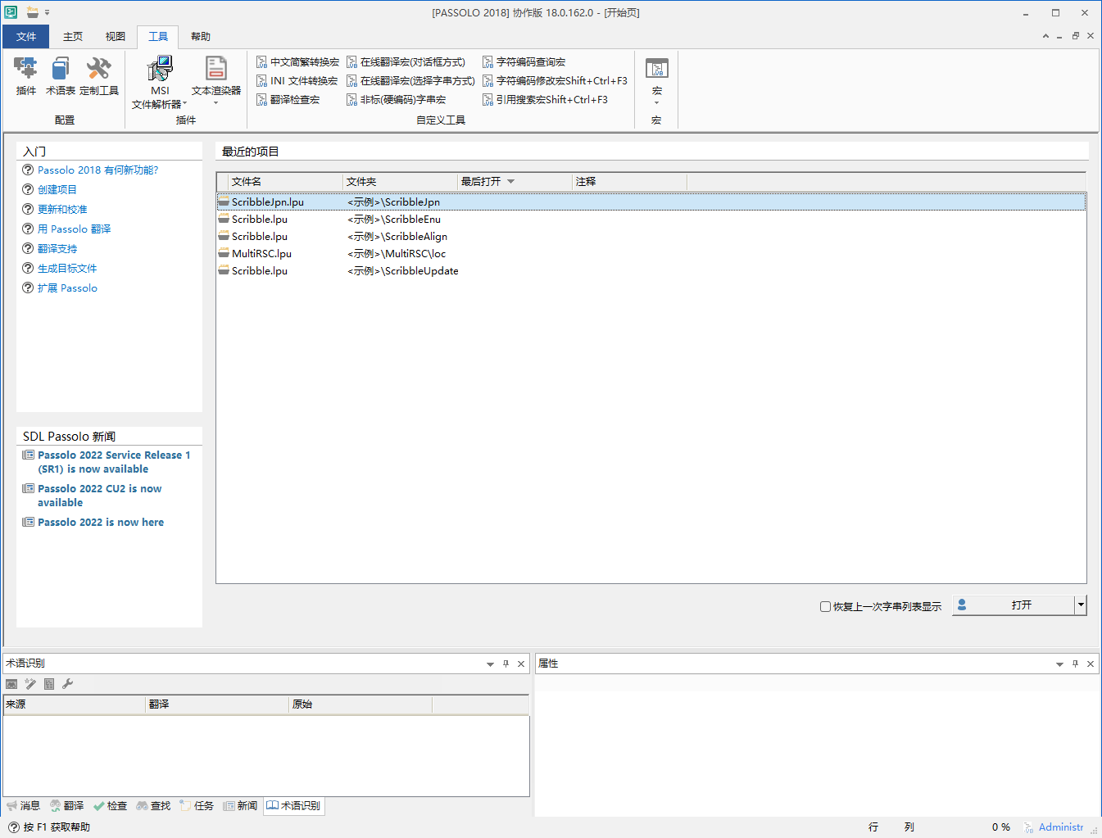The width and height of the screenshot is (1102, 838).
Task: Open the 生成目标文件 help link
Action: 67,269
